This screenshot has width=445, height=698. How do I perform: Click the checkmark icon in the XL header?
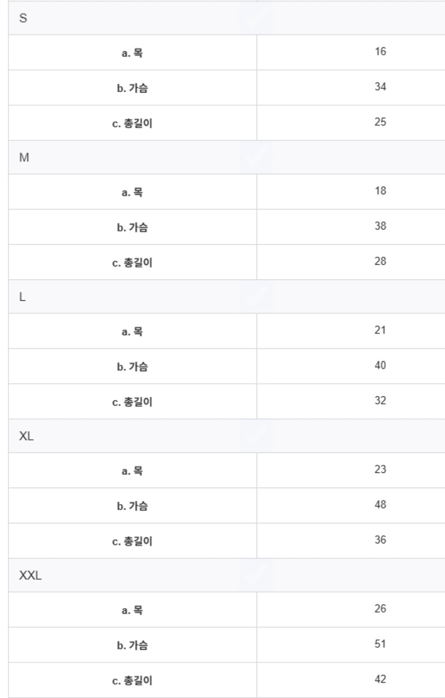coord(256,436)
